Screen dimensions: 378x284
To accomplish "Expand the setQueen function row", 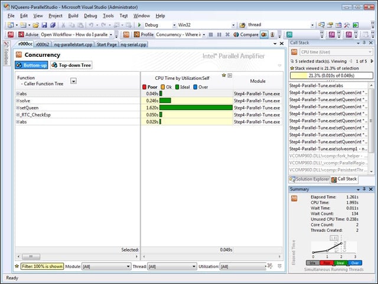I will click(x=18, y=108).
